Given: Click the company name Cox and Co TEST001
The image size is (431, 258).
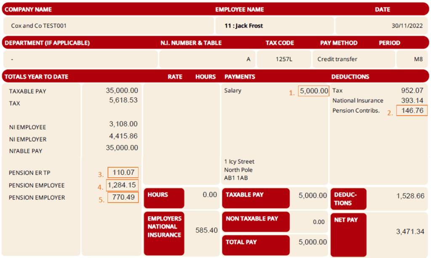Looking at the screenshot, I should coord(39,26).
